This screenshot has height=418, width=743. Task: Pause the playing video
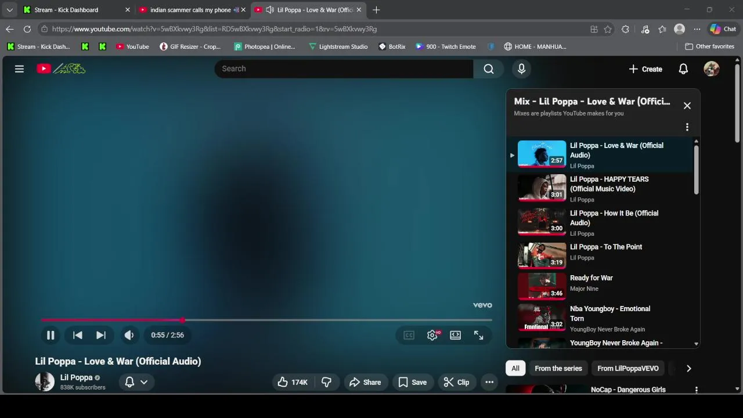pyautogui.click(x=51, y=335)
